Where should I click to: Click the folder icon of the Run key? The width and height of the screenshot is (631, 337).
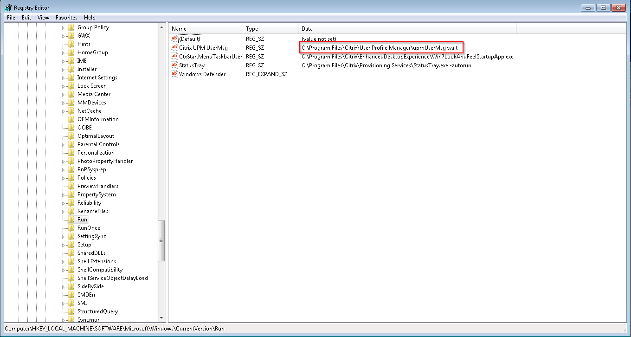[x=71, y=219]
